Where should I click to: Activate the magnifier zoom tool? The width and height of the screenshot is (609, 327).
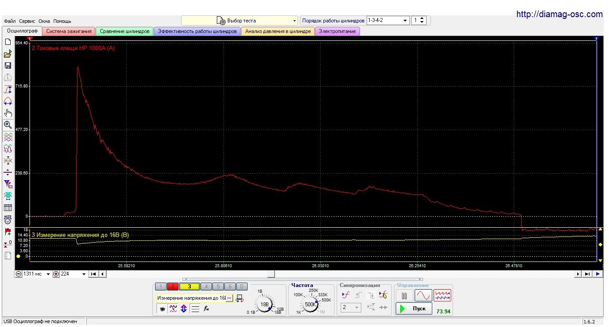[7, 125]
